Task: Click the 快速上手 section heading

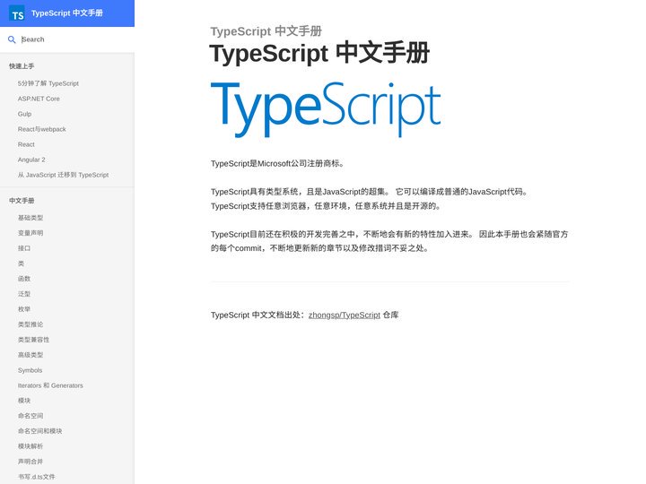Action: pyautogui.click(x=22, y=66)
